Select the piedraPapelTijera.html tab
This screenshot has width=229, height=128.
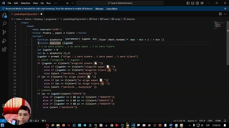pyautogui.click(x=26, y=14)
